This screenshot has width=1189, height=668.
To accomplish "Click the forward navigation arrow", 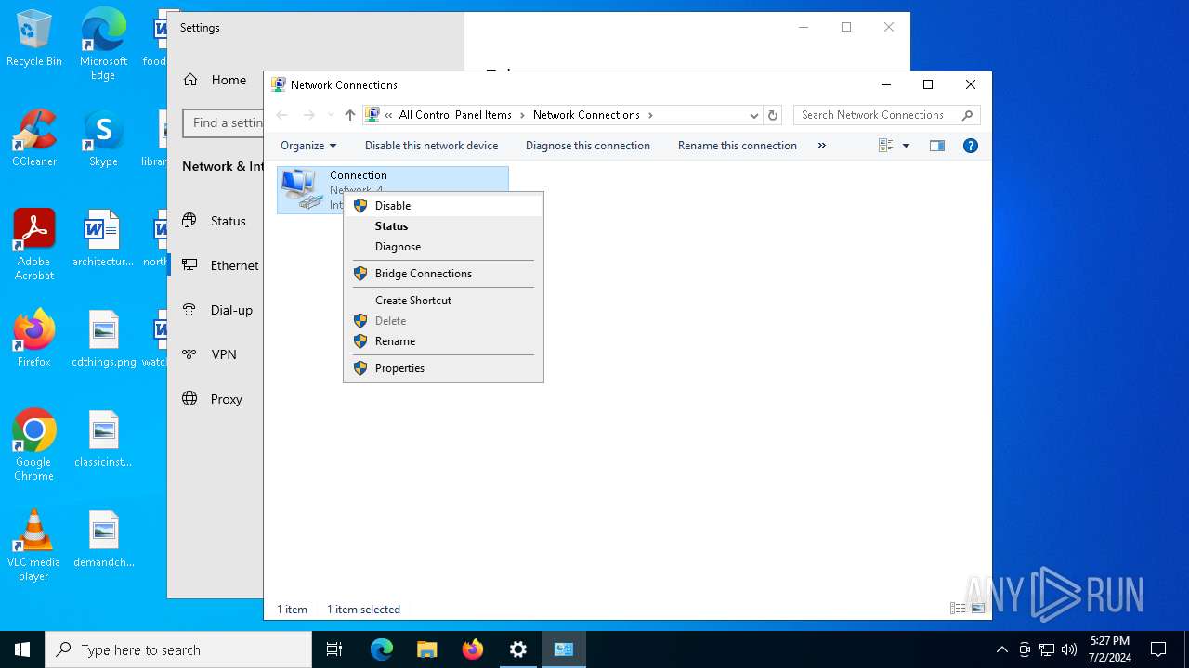I will 309,115.
